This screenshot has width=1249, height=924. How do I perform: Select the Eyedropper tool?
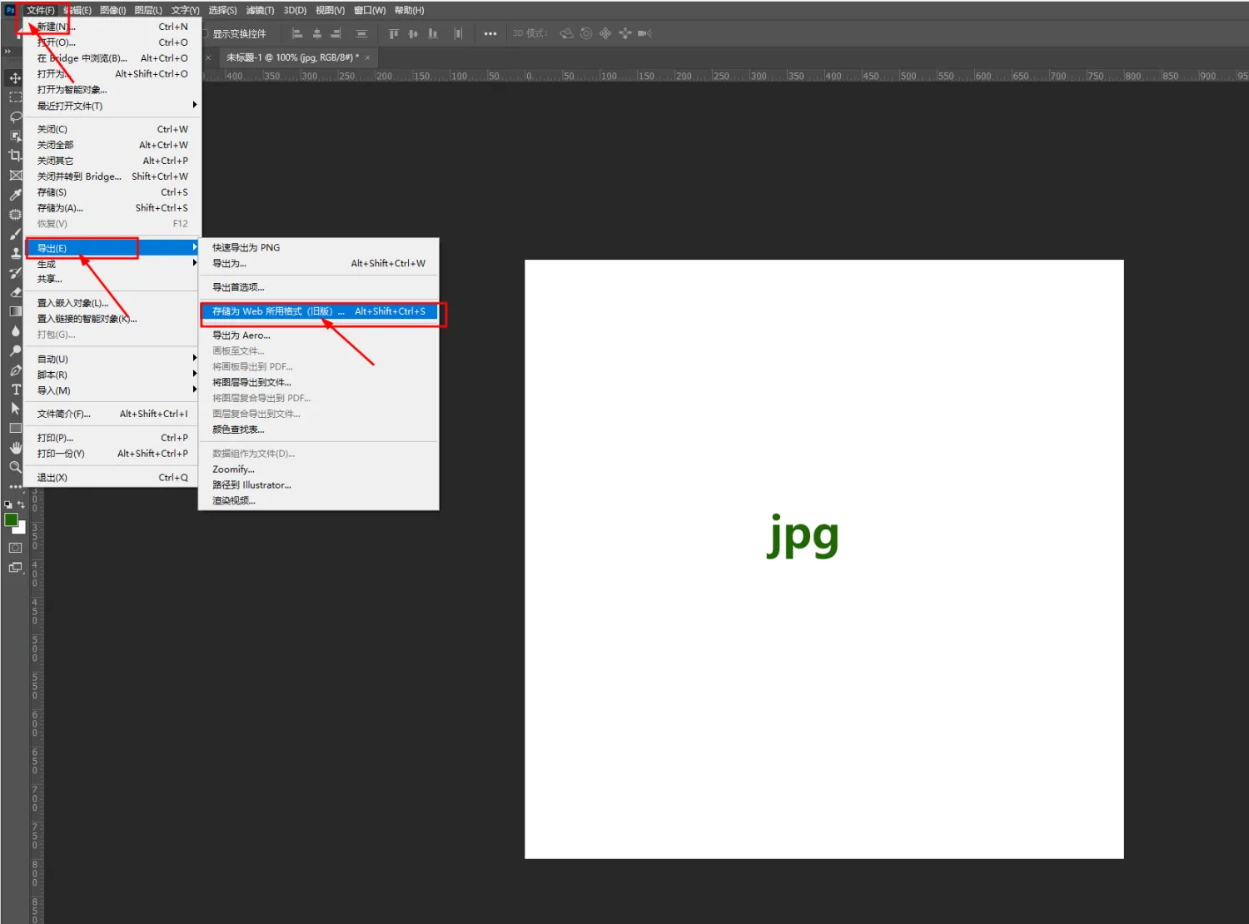tap(15, 195)
